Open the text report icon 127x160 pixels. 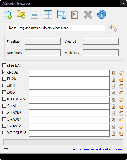(35, 14)
